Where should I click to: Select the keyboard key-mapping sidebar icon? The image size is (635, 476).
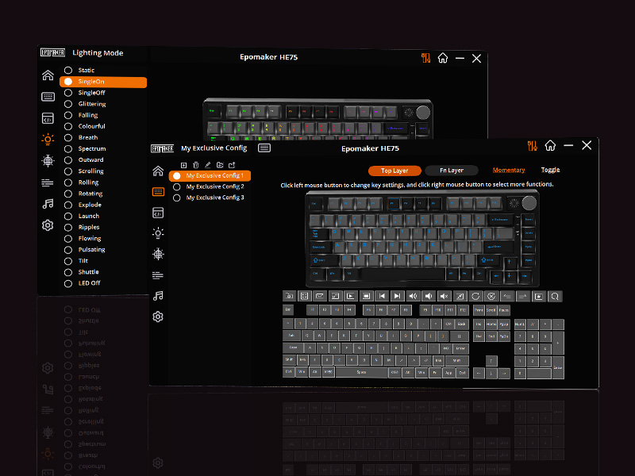[x=158, y=190]
